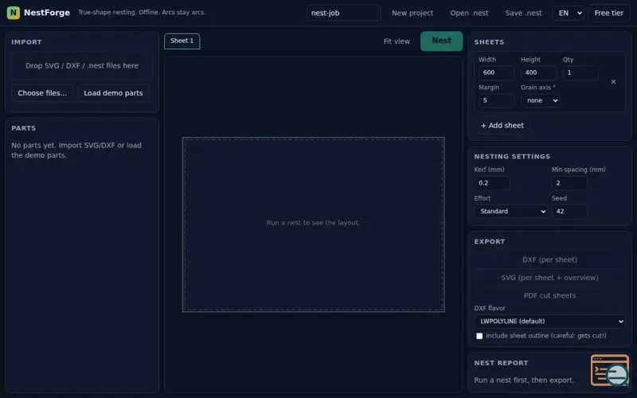Click the + Add sheet button
The image size is (637, 398).
tap(502, 126)
